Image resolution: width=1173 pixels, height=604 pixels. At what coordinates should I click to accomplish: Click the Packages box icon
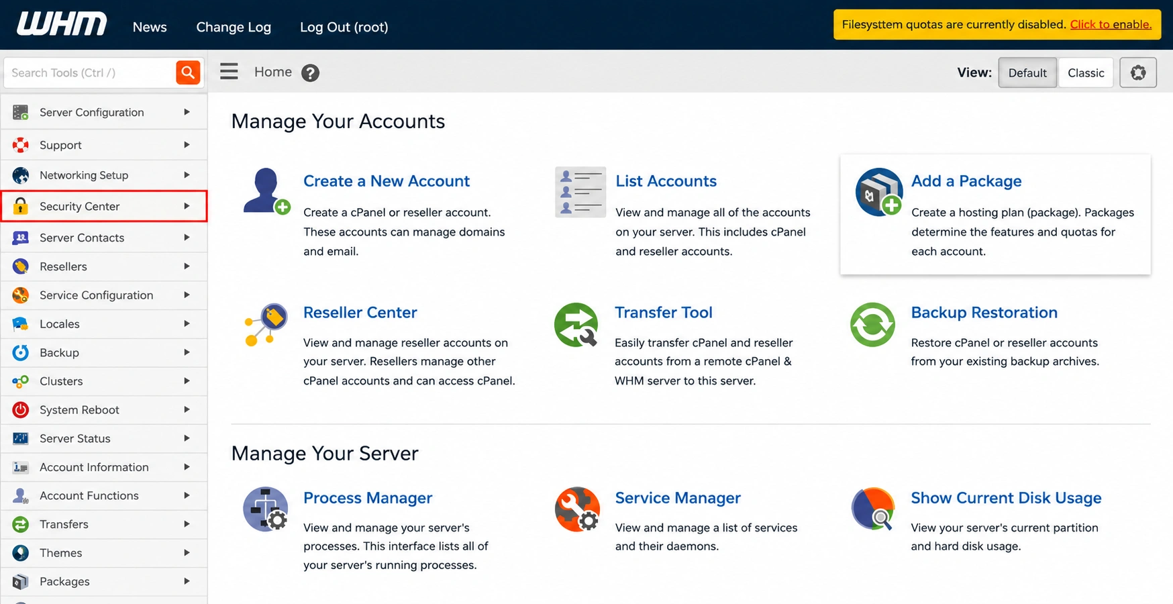tap(21, 582)
